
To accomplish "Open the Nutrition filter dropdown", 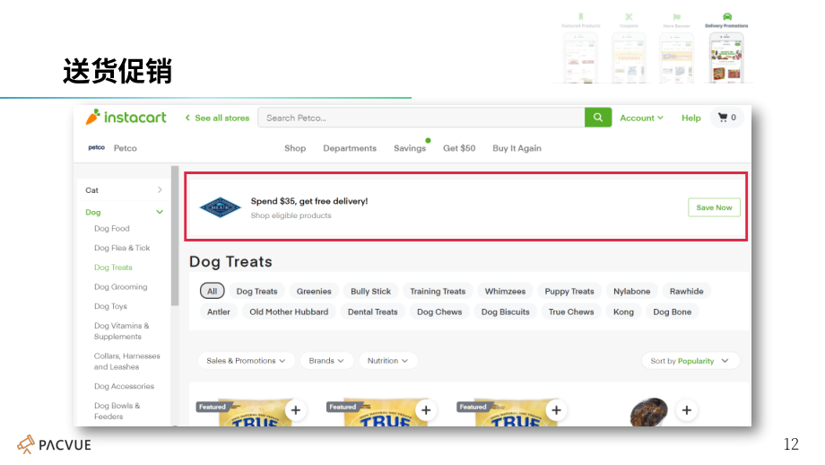I will click(387, 361).
